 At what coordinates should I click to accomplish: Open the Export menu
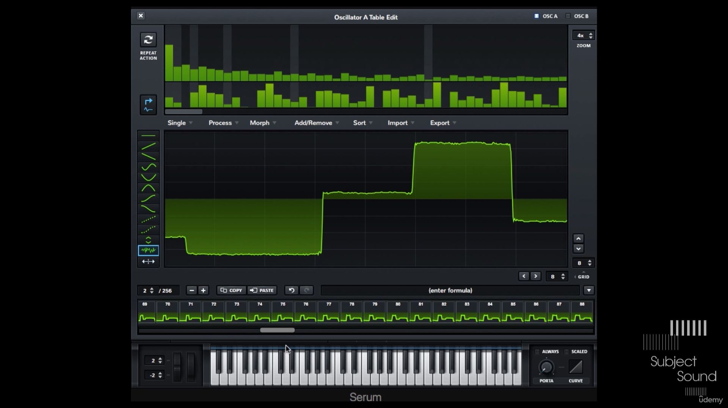tap(443, 123)
